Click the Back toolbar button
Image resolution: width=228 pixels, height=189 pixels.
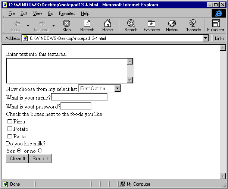click(16, 26)
